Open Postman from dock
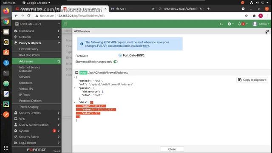272x153 pixels. point(6,114)
